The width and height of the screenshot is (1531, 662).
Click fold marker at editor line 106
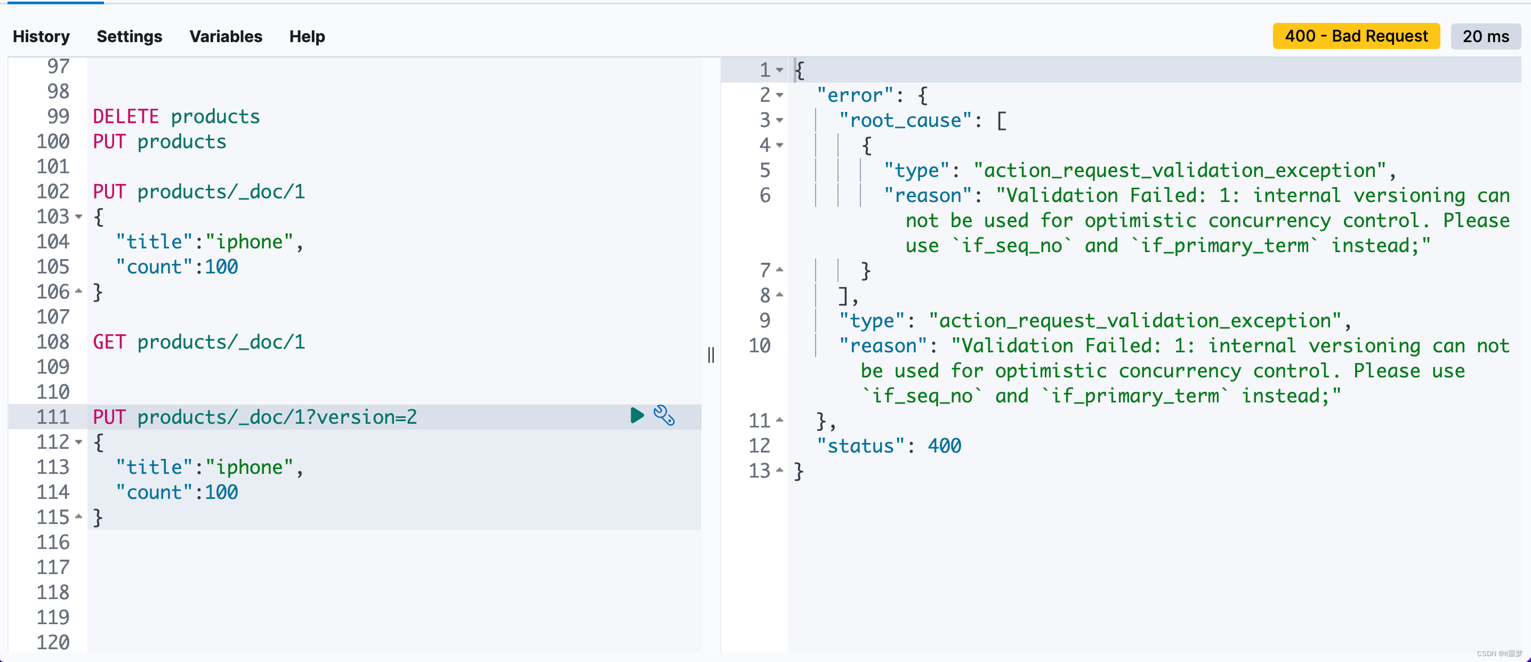click(x=78, y=291)
